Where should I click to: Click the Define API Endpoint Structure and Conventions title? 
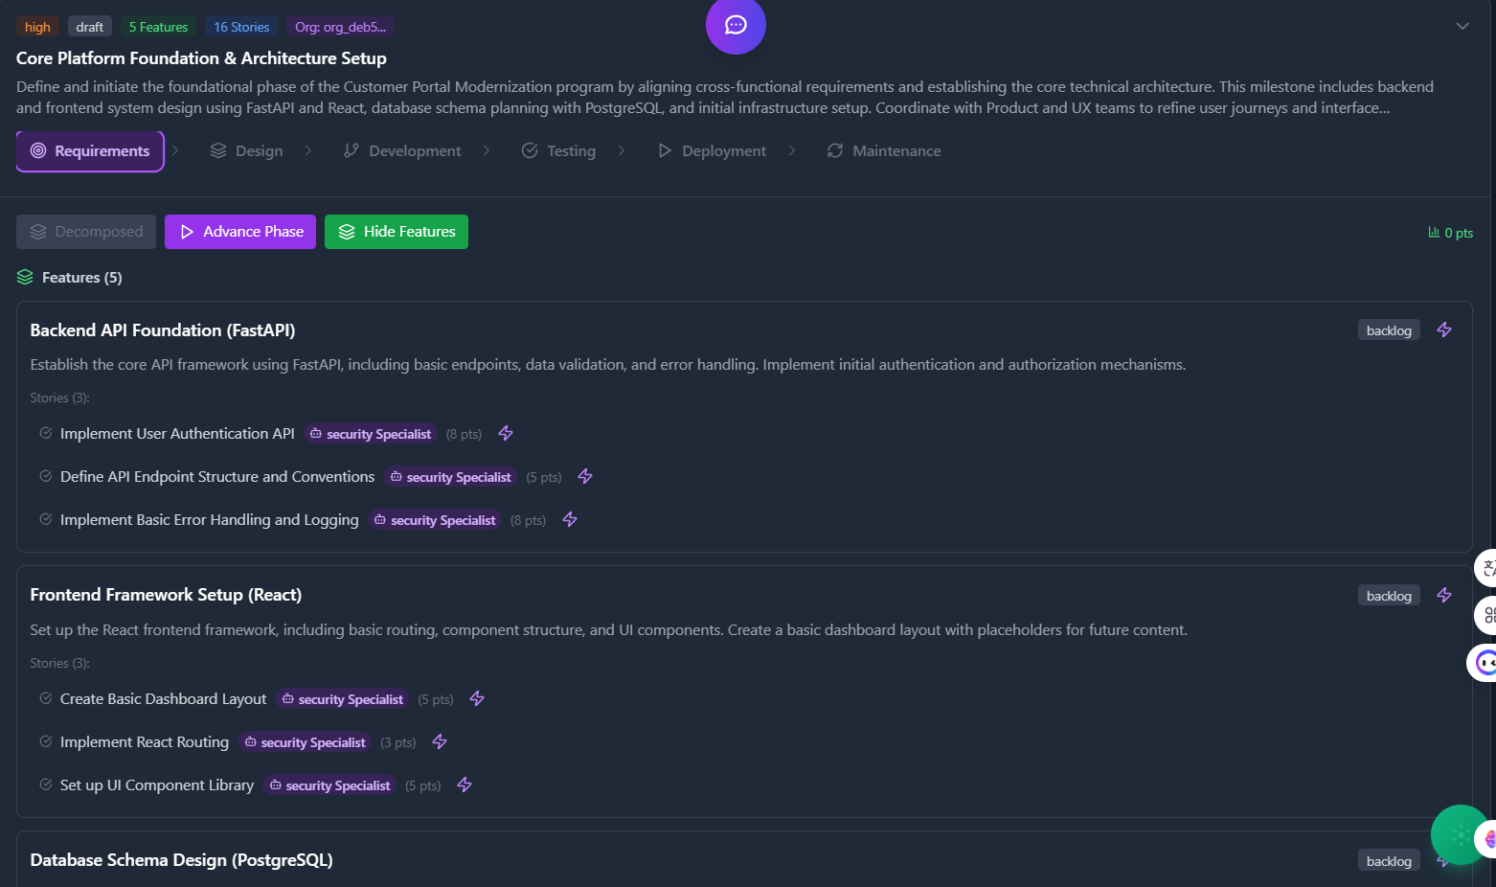pyautogui.click(x=217, y=477)
